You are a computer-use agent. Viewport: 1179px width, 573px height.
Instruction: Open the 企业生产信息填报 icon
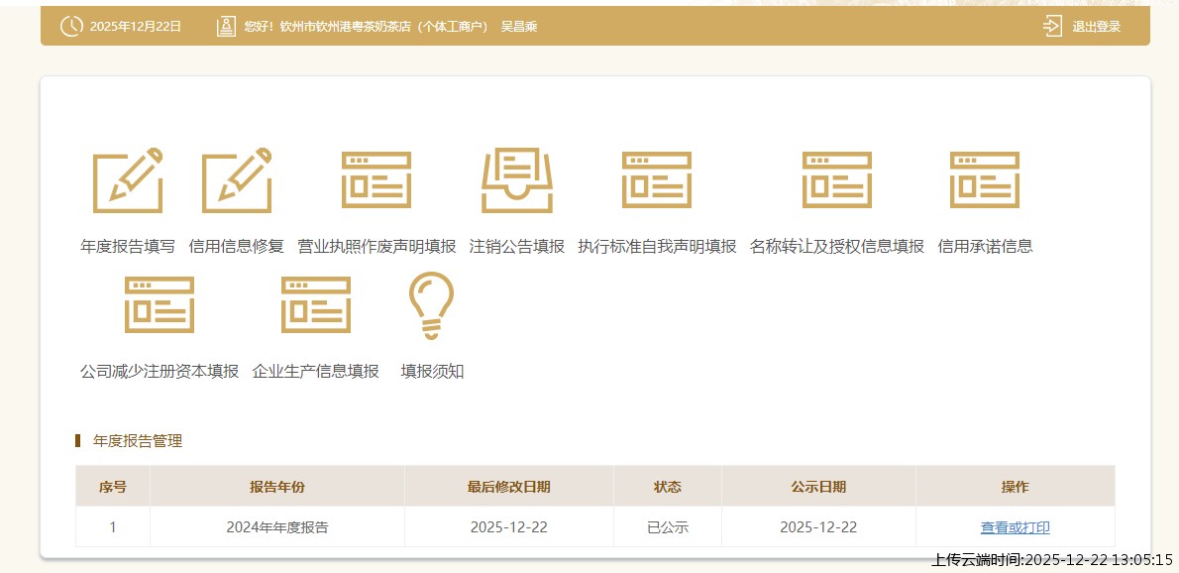click(316, 305)
